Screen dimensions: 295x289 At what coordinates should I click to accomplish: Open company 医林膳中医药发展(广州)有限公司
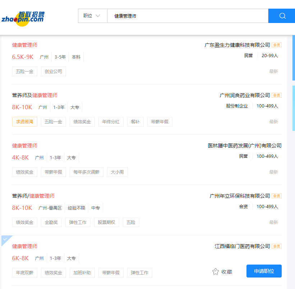pos(245,146)
